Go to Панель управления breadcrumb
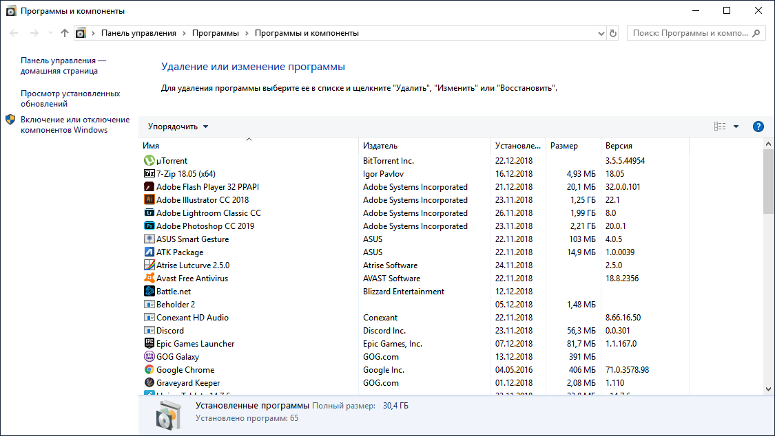Image resolution: width=775 pixels, height=436 pixels. (x=138, y=33)
